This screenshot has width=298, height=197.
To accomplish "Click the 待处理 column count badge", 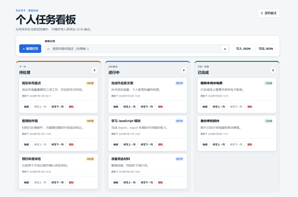I will 94,70.
